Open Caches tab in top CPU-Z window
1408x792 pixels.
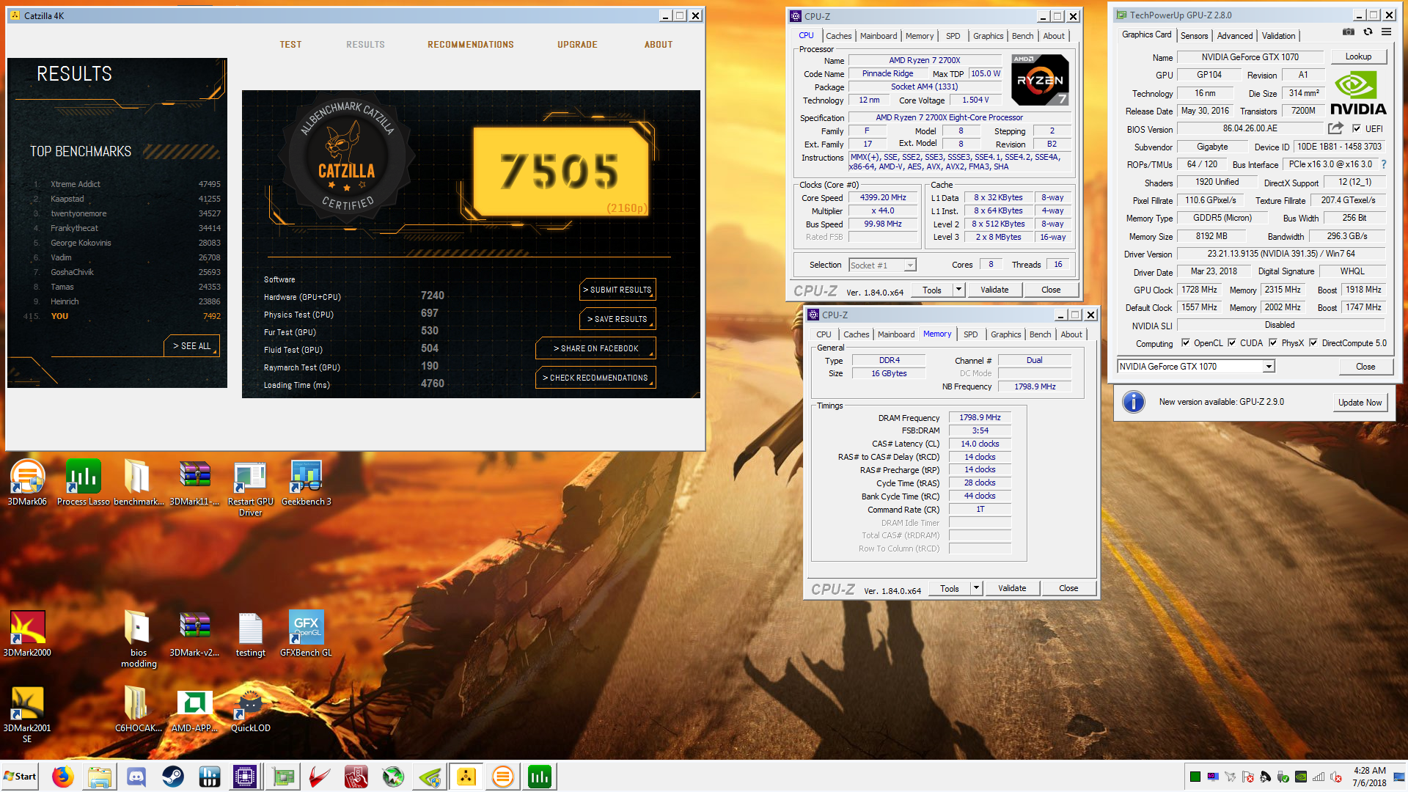point(838,36)
